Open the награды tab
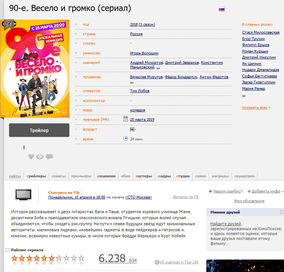Screen dimensions: 284x272 [220, 176]
